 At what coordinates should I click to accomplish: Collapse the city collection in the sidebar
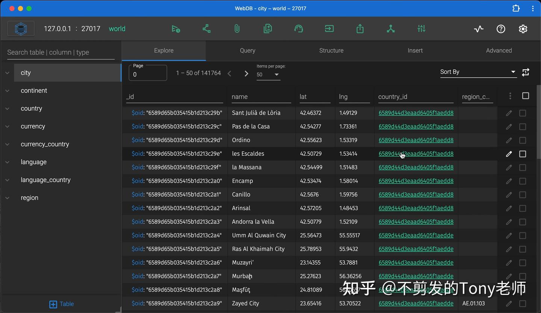[8, 73]
